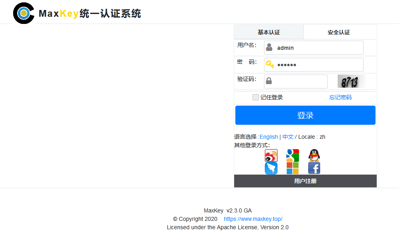Screen dimensions: 399x234
Task: Open the 用户注册 registration page
Action: click(305, 181)
